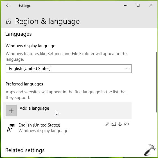158x158 pixels.
Task: Click the Region & language page title
Action: point(47,21)
